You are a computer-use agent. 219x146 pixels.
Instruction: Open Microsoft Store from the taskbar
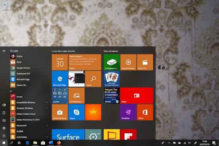[43, 143]
